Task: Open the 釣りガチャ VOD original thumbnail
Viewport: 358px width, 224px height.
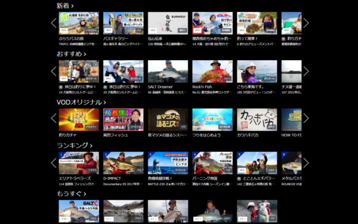Action: click(x=79, y=120)
